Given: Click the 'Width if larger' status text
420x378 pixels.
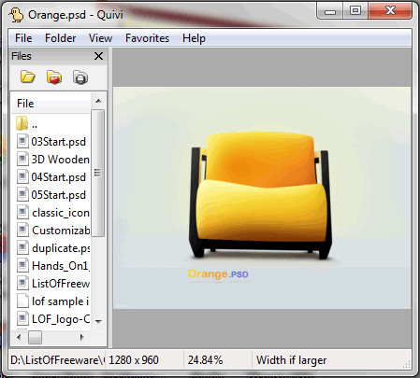Looking at the screenshot, I should coord(291,360).
